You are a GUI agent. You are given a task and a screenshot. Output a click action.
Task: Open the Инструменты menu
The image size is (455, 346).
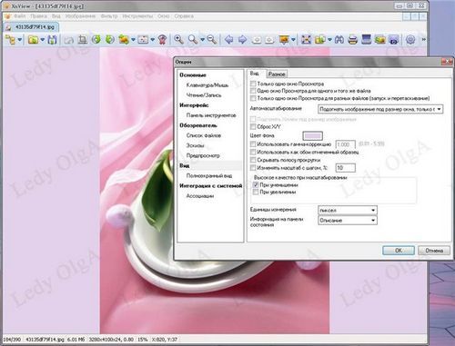click(x=137, y=16)
